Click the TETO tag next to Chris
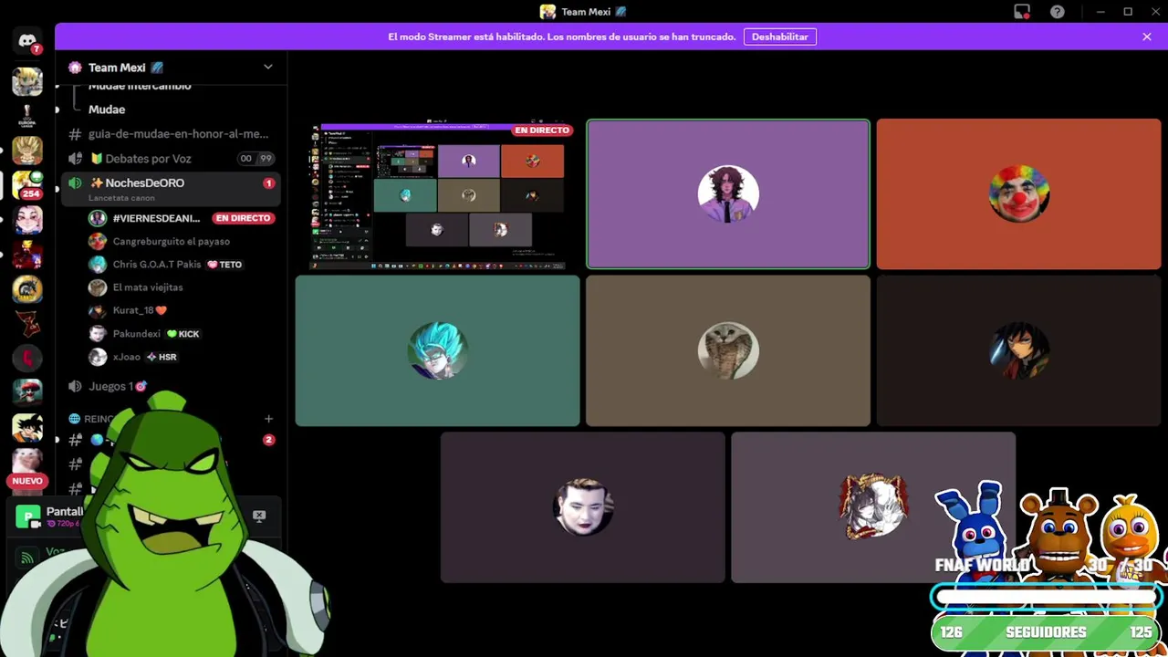Image resolution: width=1168 pixels, height=657 pixels. click(224, 265)
